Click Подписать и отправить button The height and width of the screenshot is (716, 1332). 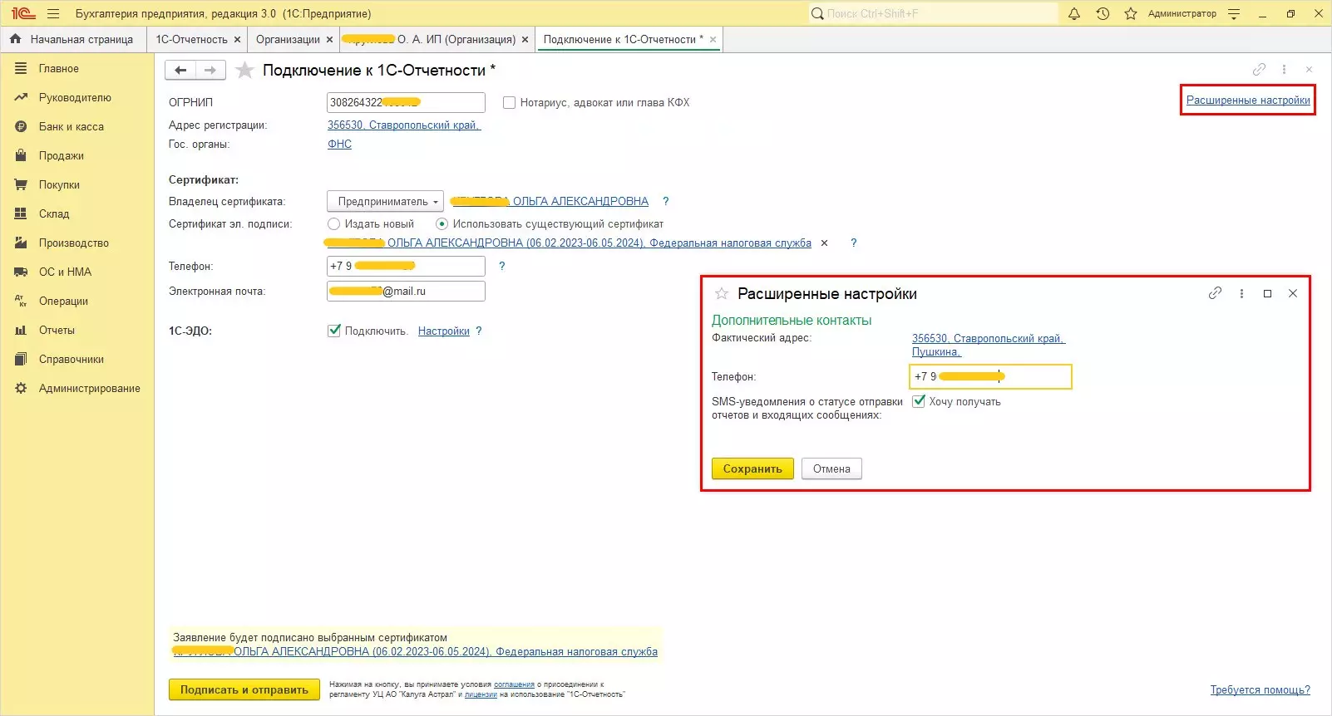pyautogui.click(x=244, y=689)
